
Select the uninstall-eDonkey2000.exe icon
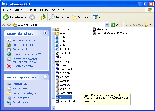94,33
